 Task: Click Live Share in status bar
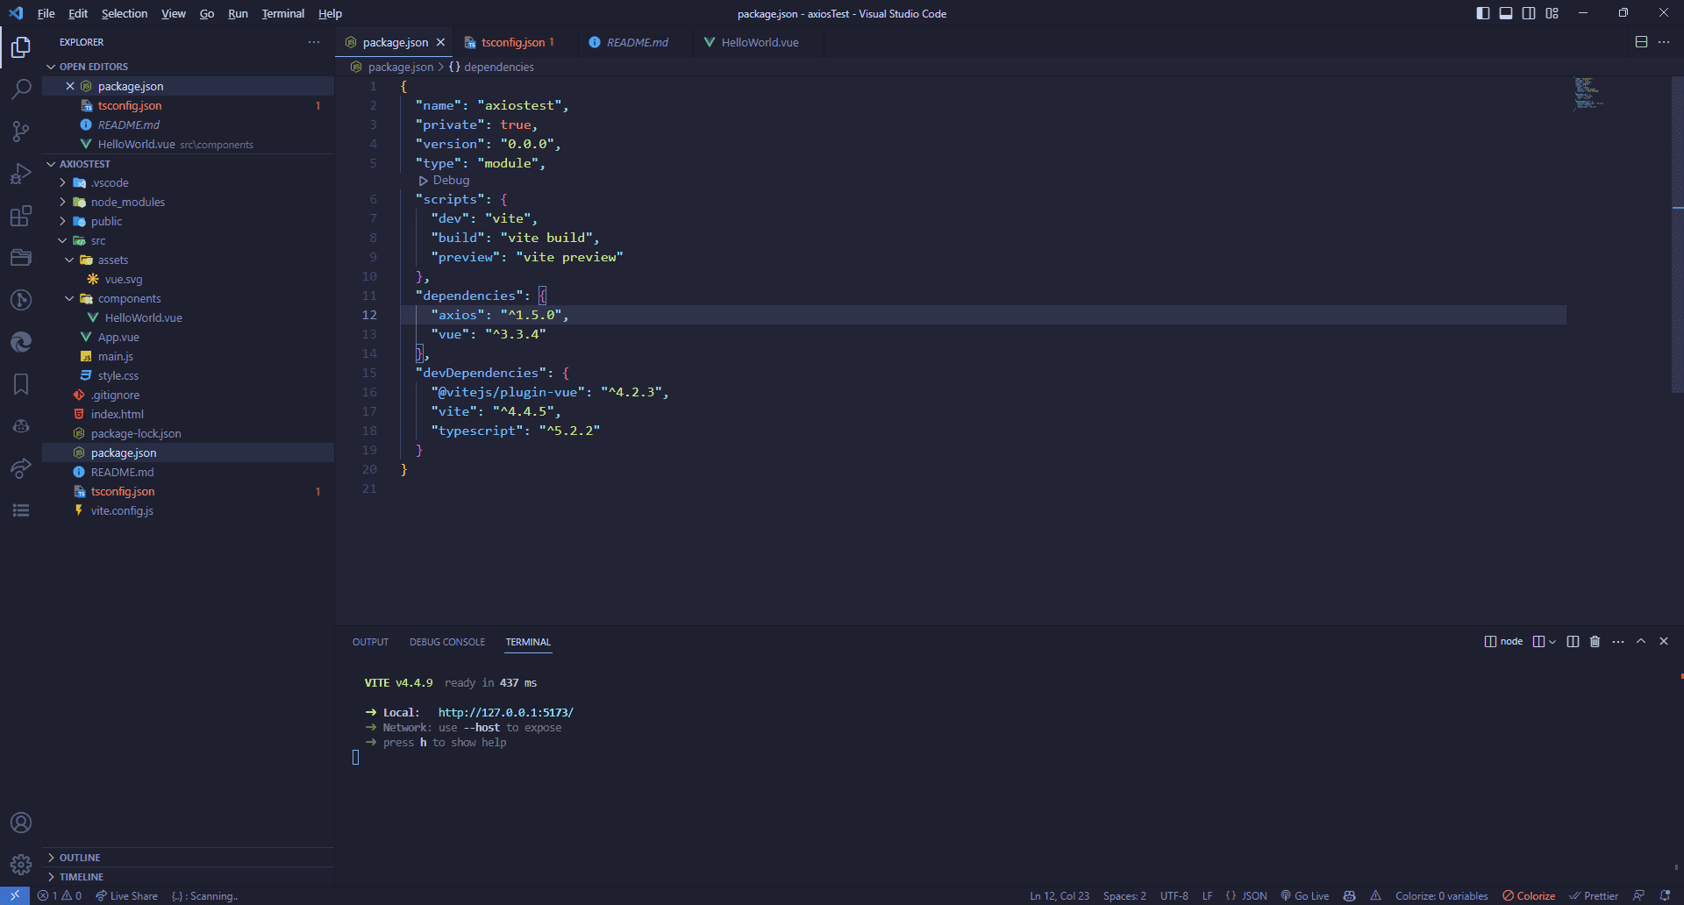point(127,895)
